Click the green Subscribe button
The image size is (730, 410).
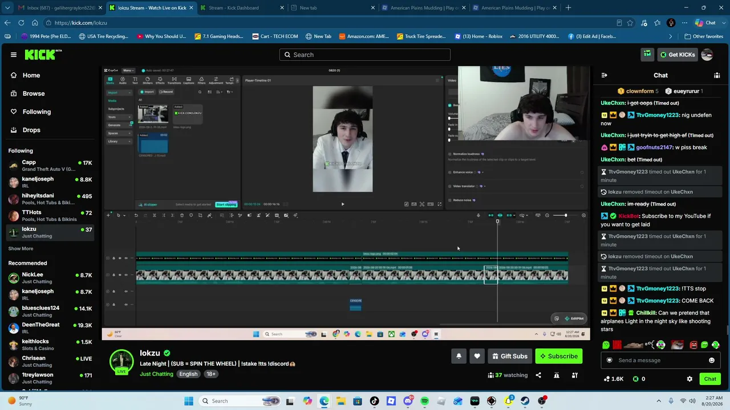(x=559, y=356)
